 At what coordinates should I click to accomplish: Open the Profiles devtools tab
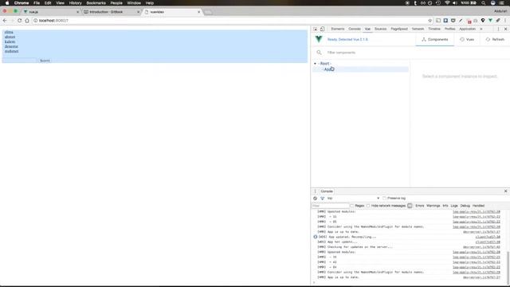click(x=449, y=29)
